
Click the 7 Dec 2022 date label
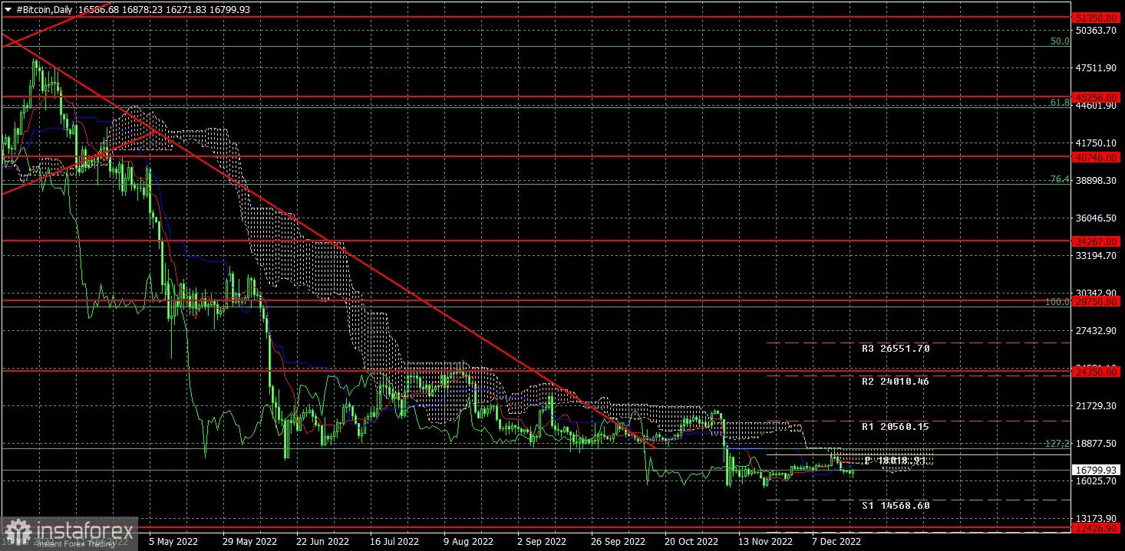coord(835,541)
